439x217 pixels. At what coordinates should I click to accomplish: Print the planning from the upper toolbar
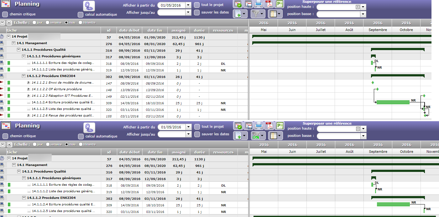point(259,4)
